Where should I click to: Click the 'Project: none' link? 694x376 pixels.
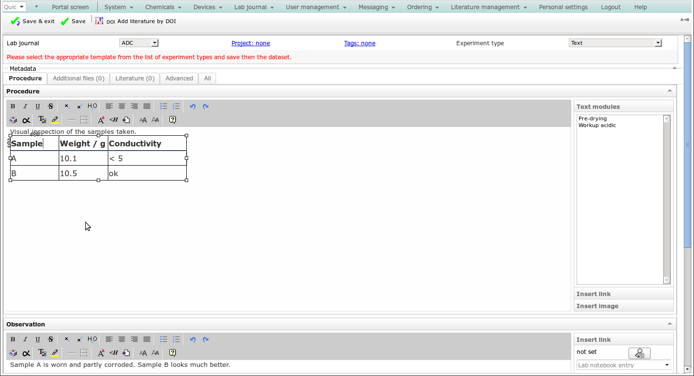[251, 43]
